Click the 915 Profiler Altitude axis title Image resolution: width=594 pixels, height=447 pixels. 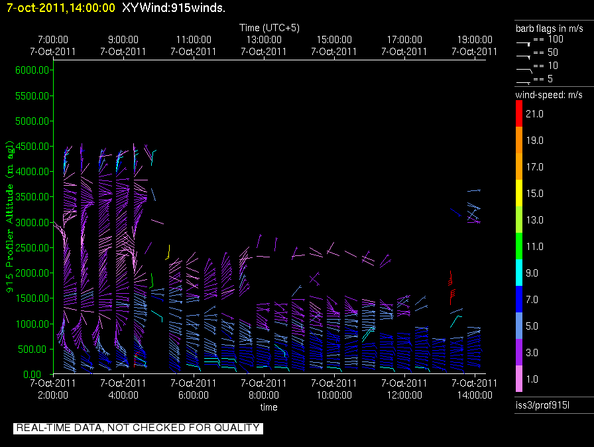(9, 216)
